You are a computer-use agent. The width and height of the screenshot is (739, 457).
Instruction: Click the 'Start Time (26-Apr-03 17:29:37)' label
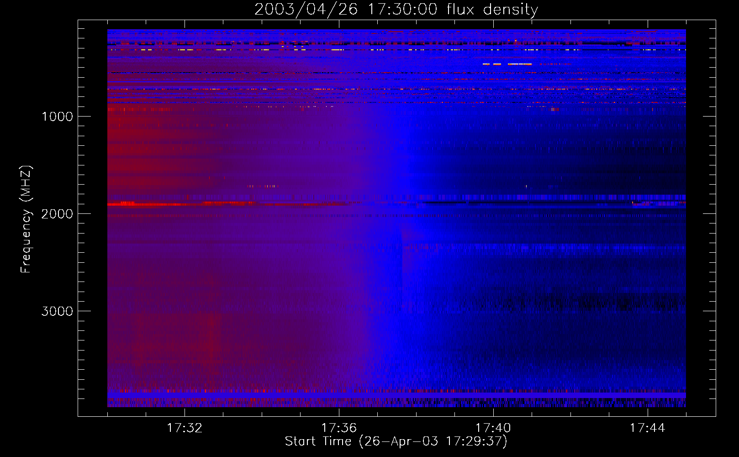(396, 441)
